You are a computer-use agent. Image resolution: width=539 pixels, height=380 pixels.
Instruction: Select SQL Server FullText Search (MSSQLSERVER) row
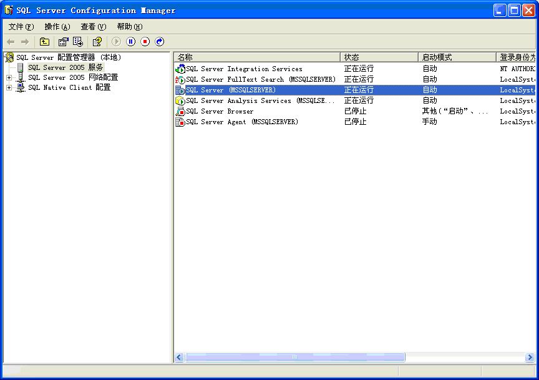pos(355,79)
